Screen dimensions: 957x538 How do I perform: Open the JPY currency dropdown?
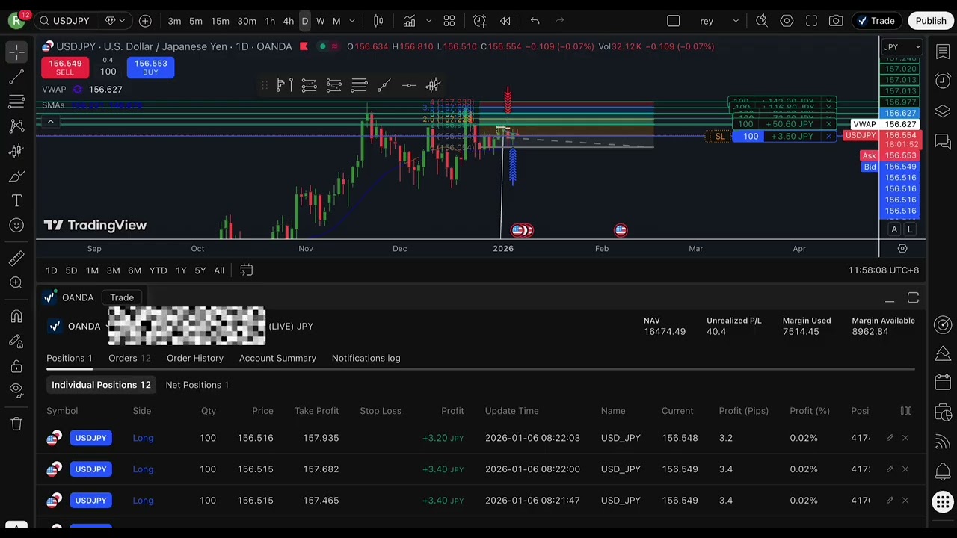click(x=902, y=46)
